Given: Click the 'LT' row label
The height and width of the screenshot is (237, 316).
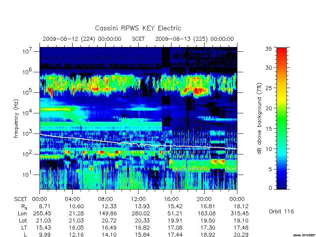Looking at the screenshot, I should [24, 228].
